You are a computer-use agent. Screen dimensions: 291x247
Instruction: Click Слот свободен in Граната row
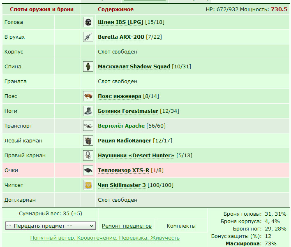click(x=118, y=82)
